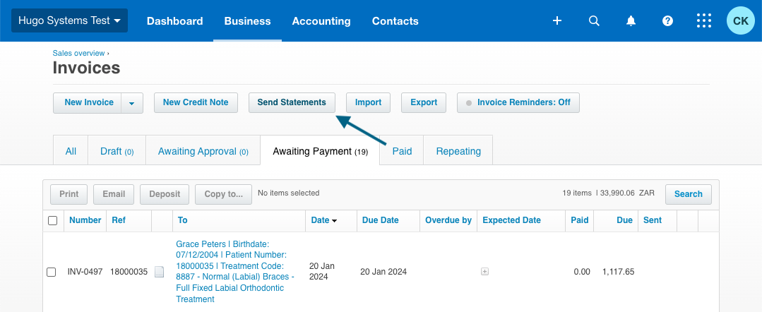Image resolution: width=762 pixels, height=312 pixels.
Task: Click the expected date plus icon
Action: (x=484, y=272)
